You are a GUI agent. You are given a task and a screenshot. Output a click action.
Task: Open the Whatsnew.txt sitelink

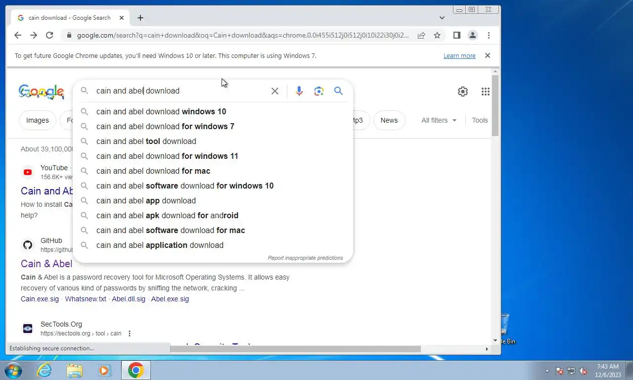86,299
